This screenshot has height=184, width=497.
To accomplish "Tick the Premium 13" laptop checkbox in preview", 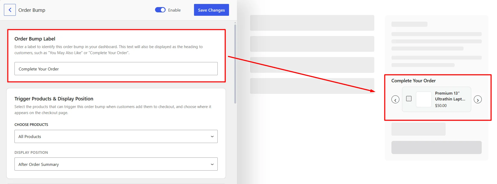I will [x=409, y=99].
